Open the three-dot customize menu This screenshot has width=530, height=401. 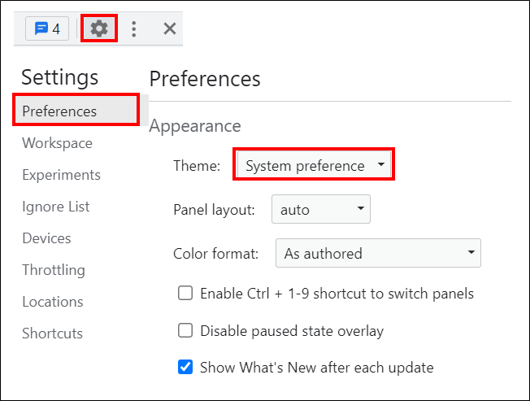[x=134, y=28]
